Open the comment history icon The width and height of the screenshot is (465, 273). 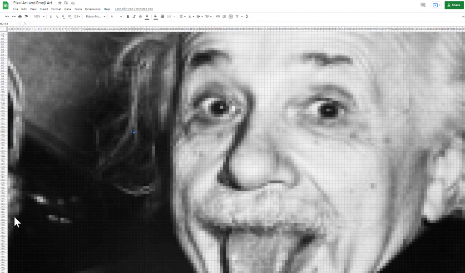pyautogui.click(x=423, y=5)
